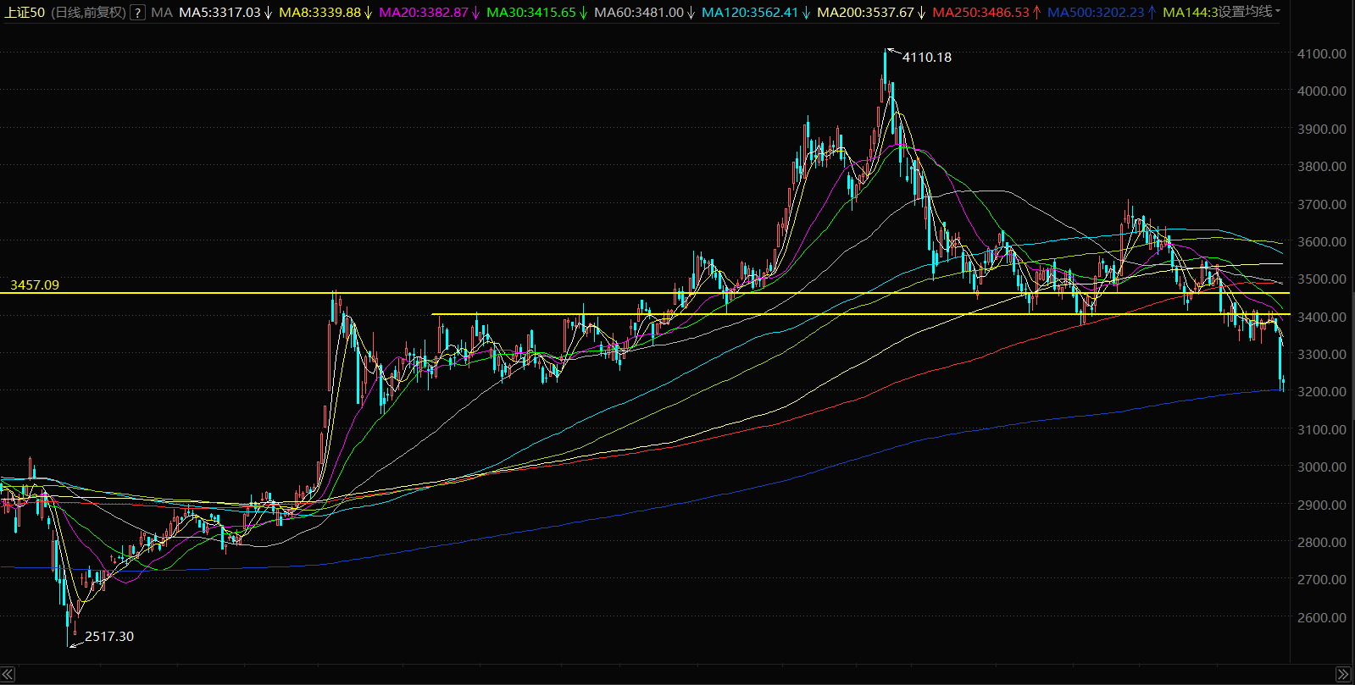Click the 2517.30 low price label
Image resolution: width=1355 pixels, height=685 pixels.
[109, 637]
